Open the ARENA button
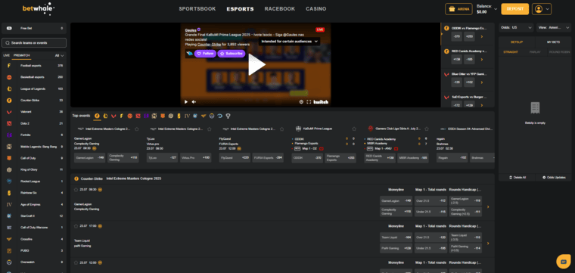This screenshot has width=575, height=273. pyautogui.click(x=458, y=9)
